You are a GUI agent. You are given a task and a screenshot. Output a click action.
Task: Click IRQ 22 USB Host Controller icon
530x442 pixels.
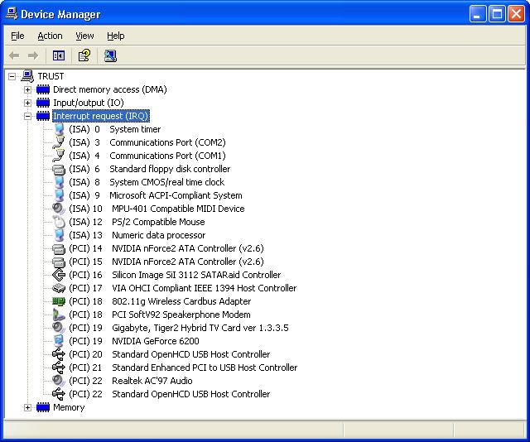pyautogui.click(x=59, y=394)
